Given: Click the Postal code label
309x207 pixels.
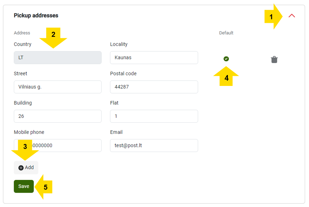Looking at the screenshot, I should point(123,74).
